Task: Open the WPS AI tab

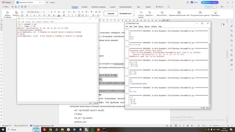Action: point(159,7)
